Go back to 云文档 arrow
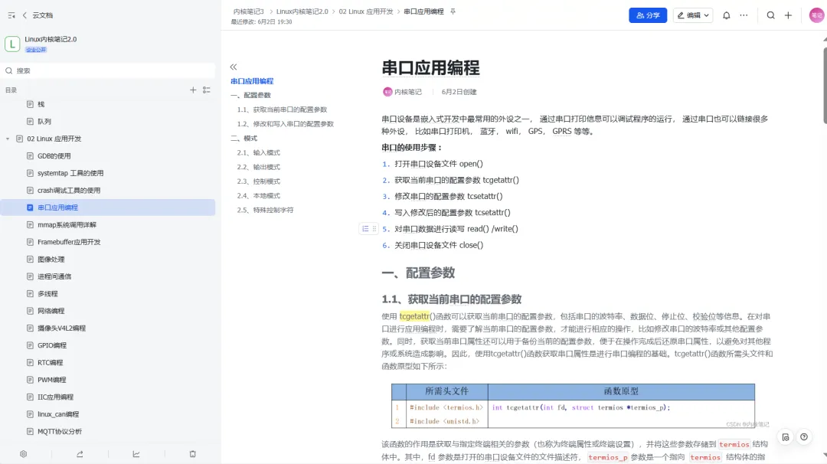Screen dimensions: 827x464 click(25, 15)
